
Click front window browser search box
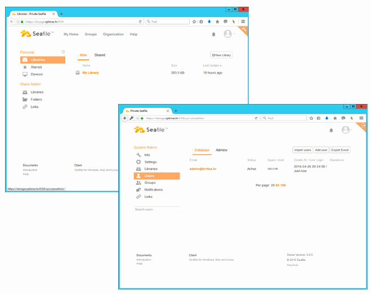pos(284,118)
